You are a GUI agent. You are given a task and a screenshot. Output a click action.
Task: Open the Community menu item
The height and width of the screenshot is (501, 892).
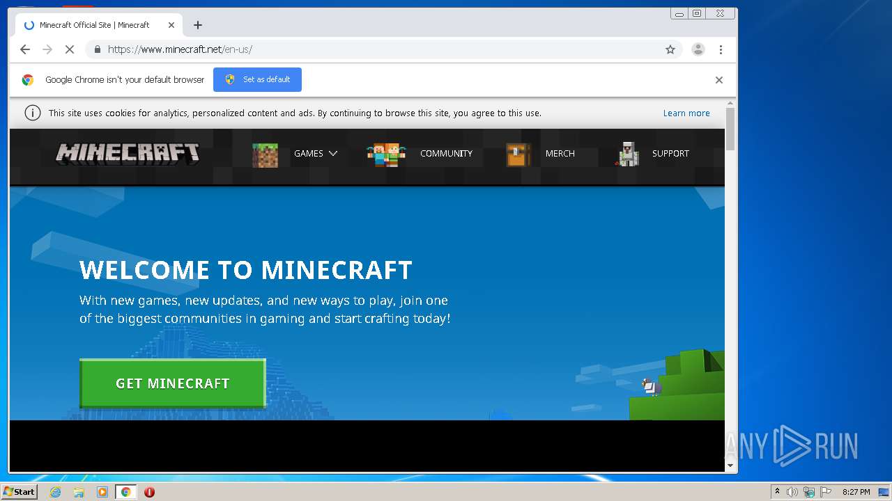tap(446, 154)
